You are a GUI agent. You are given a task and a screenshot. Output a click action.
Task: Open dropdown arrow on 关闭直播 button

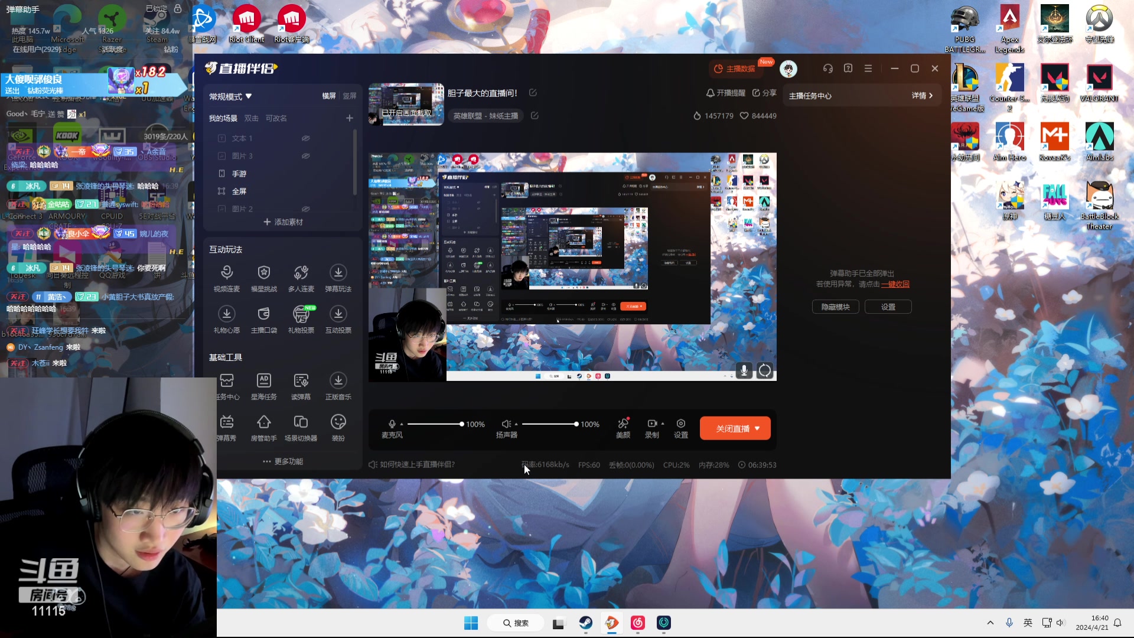tap(758, 428)
